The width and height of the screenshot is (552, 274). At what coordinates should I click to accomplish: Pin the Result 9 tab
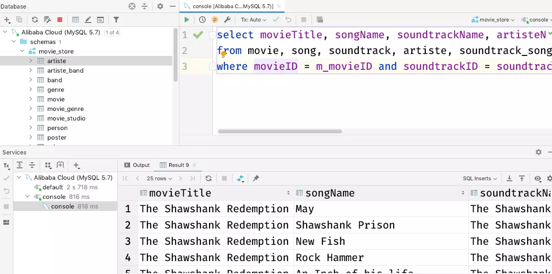[256, 178]
